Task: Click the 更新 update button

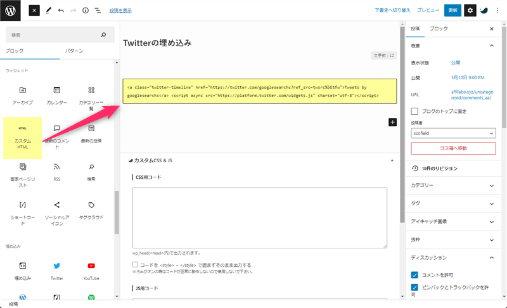Action: [x=452, y=10]
